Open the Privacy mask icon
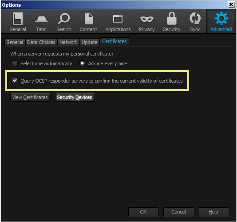 [146, 19]
